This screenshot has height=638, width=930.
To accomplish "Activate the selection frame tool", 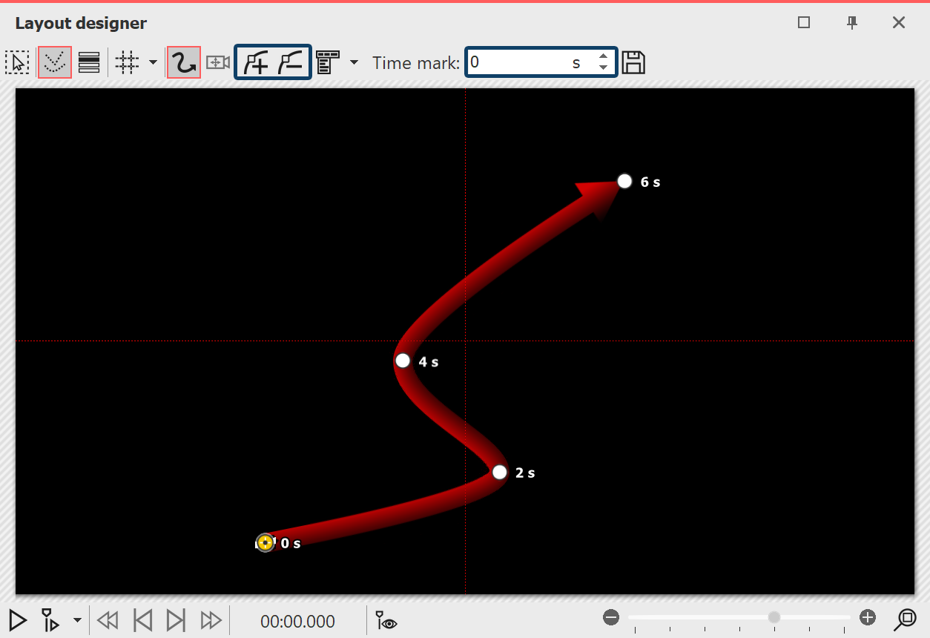I will (16, 63).
